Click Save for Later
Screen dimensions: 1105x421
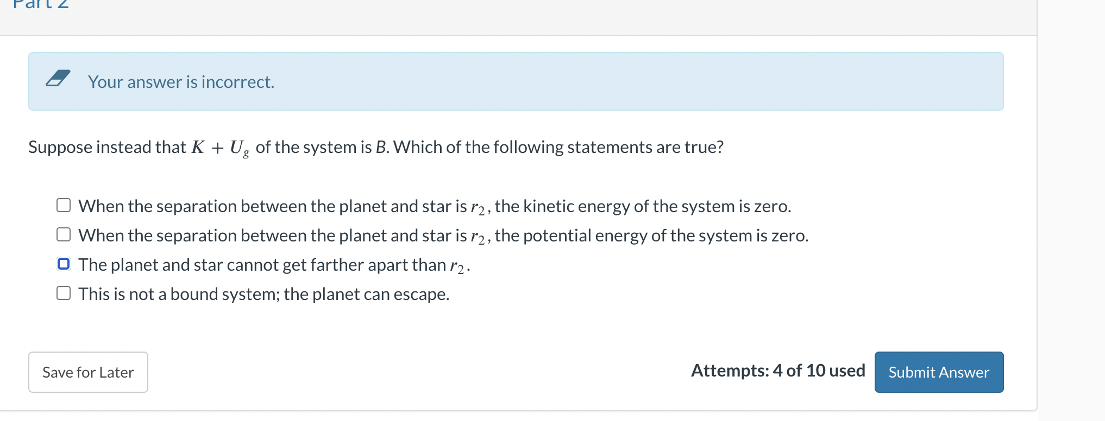pyautogui.click(x=88, y=372)
